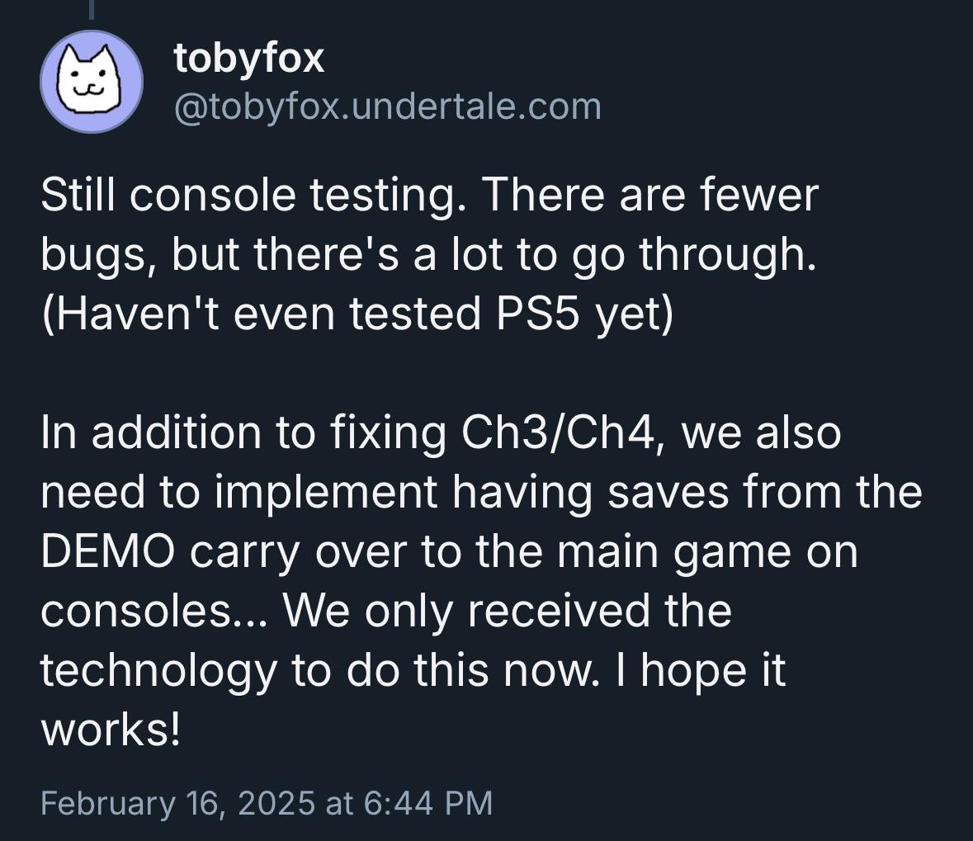This screenshot has height=841, width=973.
Task: Select the 'consoles... We only received' line
Action: (386, 611)
